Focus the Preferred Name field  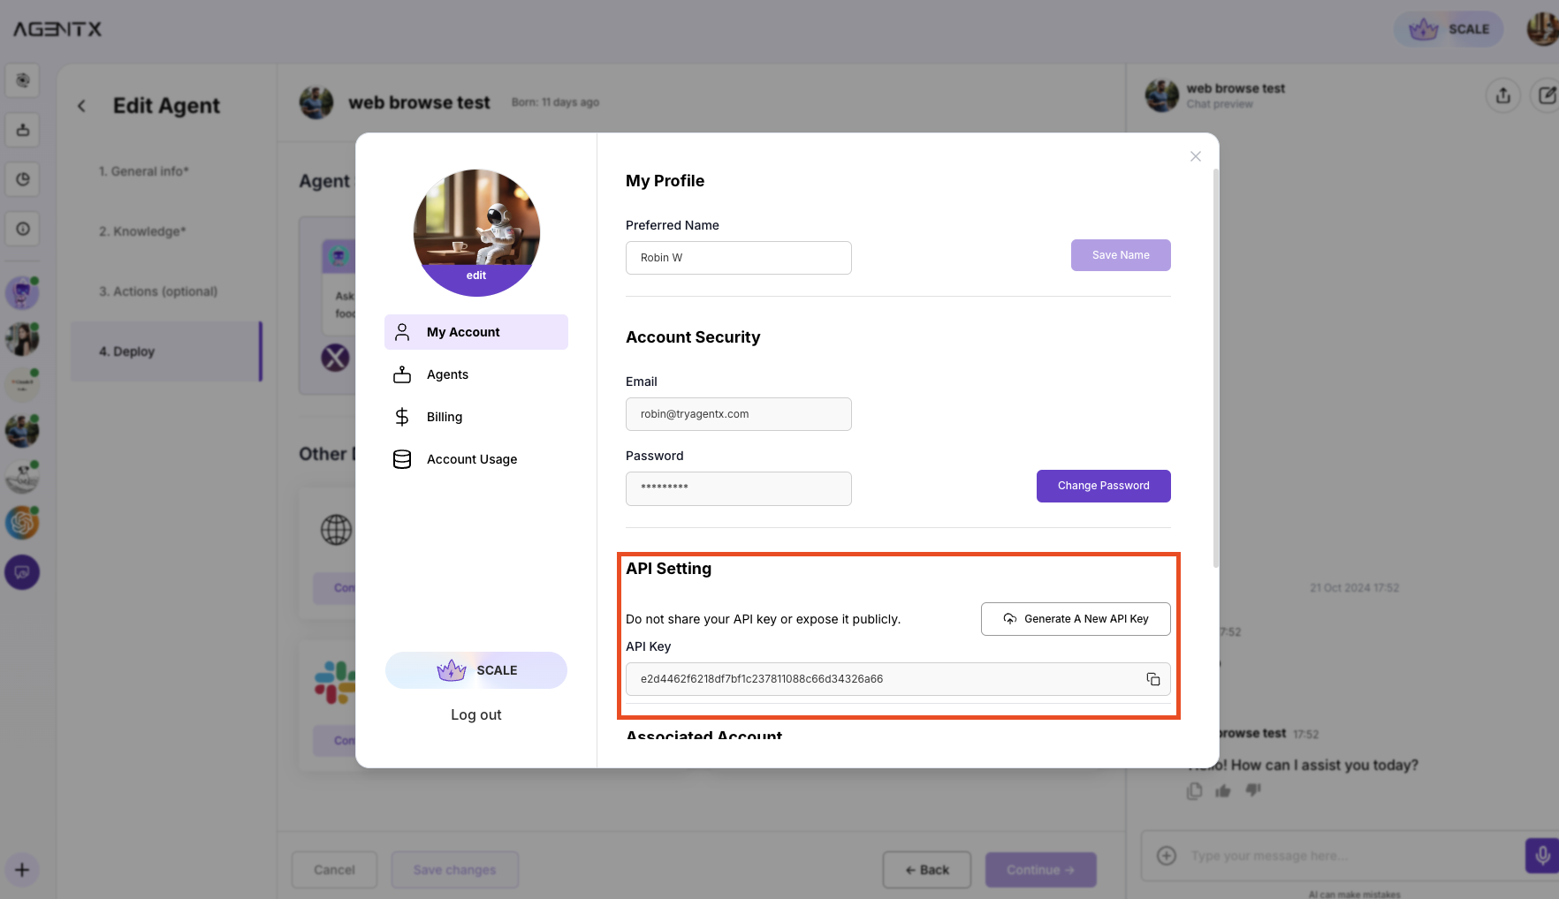[738, 258]
